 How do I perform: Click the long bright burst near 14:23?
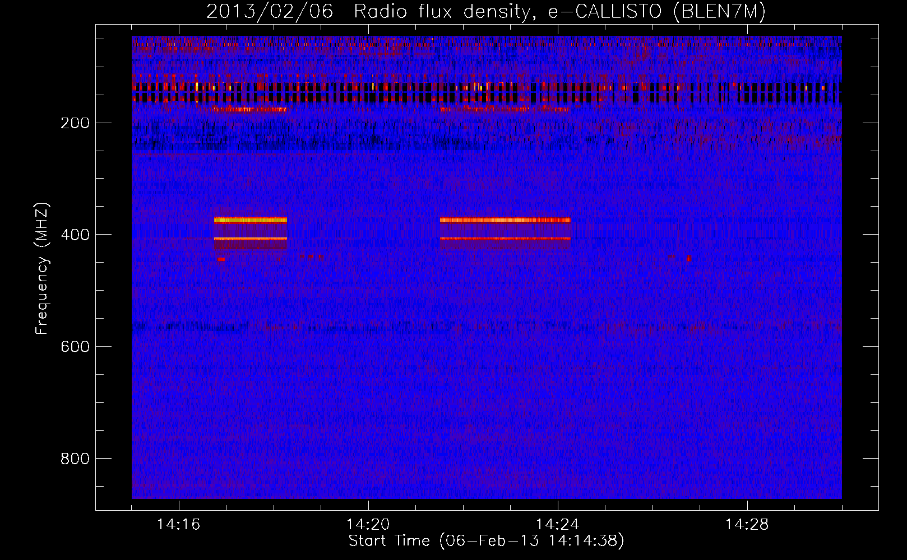pyautogui.click(x=505, y=230)
